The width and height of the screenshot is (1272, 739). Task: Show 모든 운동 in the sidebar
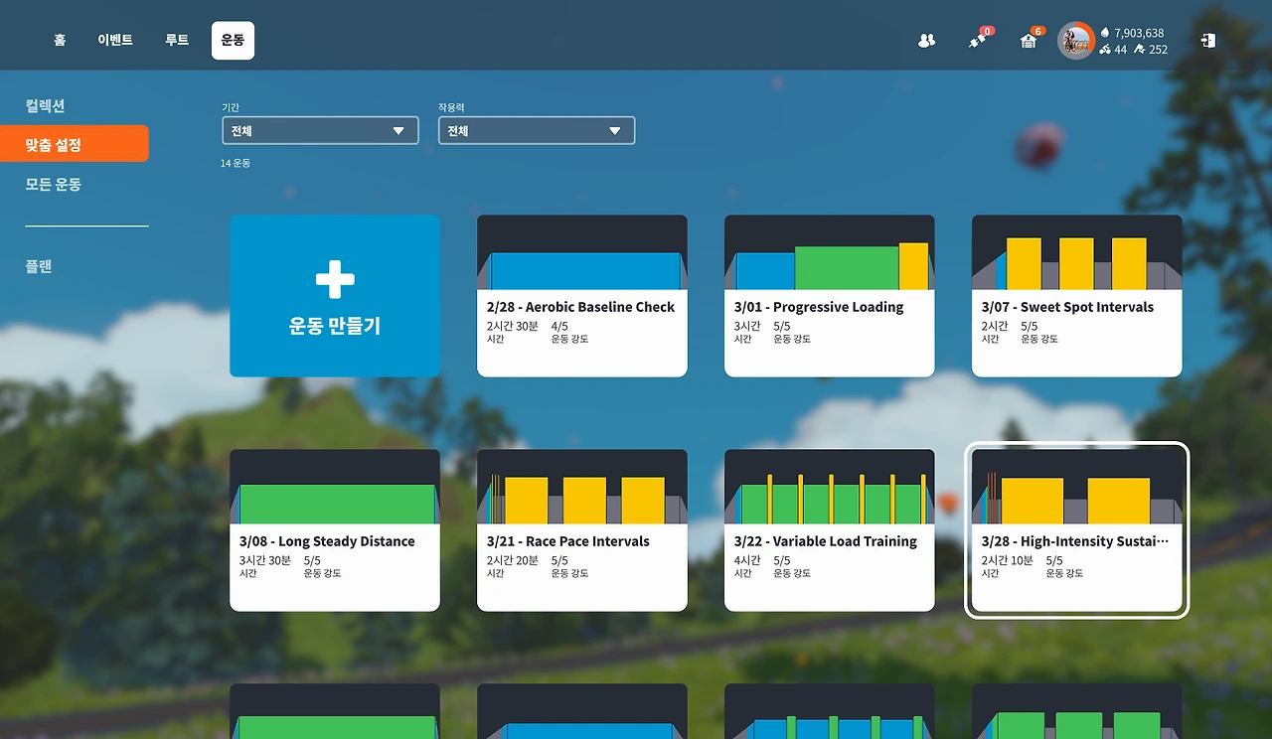(x=54, y=185)
